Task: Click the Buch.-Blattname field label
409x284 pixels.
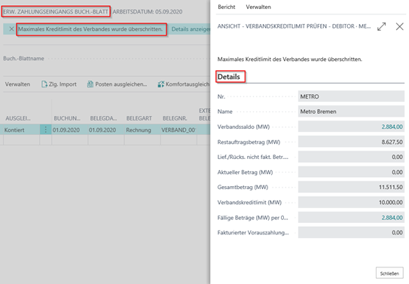Action: [23, 59]
